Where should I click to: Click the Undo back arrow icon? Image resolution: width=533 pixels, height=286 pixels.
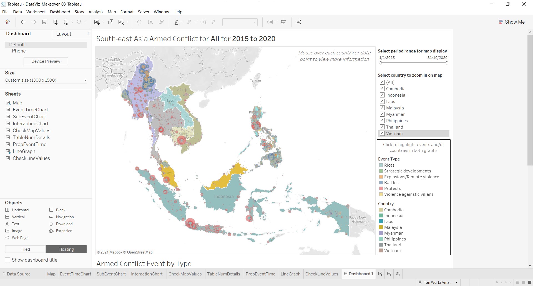click(23, 22)
